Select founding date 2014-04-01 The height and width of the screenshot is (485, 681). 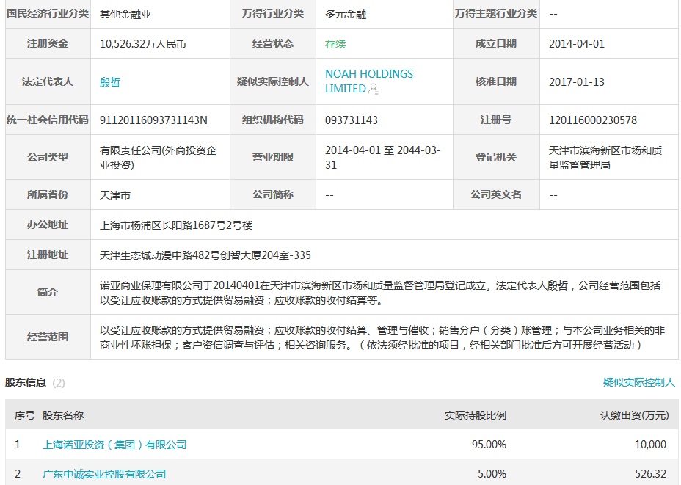point(577,44)
